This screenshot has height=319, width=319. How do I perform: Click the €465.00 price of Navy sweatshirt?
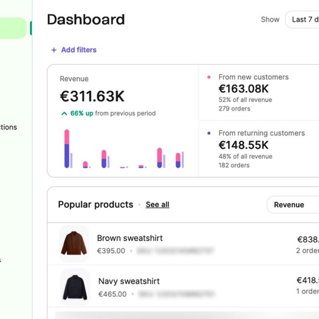(x=113, y=294)
